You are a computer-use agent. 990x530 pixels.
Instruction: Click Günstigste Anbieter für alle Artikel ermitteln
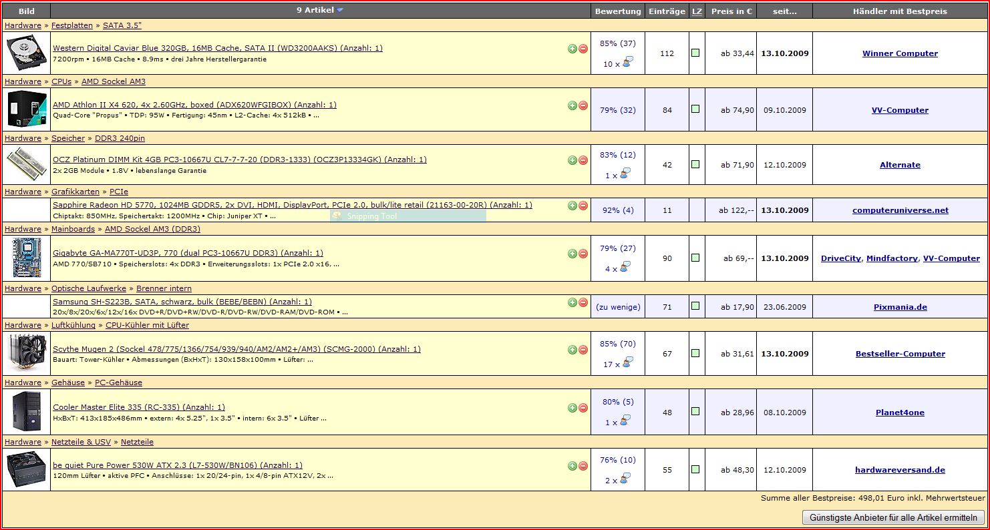click(x=894, y=517)
